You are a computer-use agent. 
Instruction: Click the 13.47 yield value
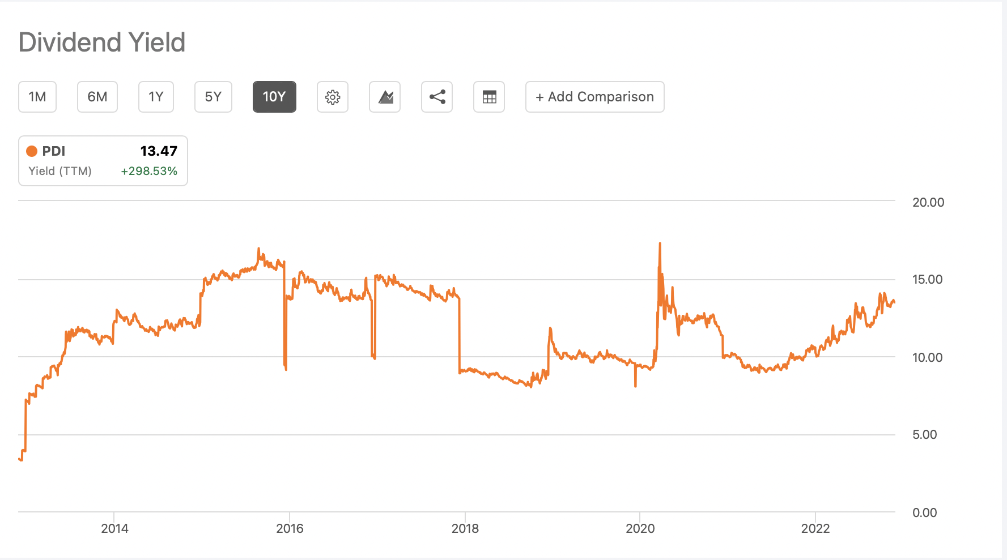(159, 151)
